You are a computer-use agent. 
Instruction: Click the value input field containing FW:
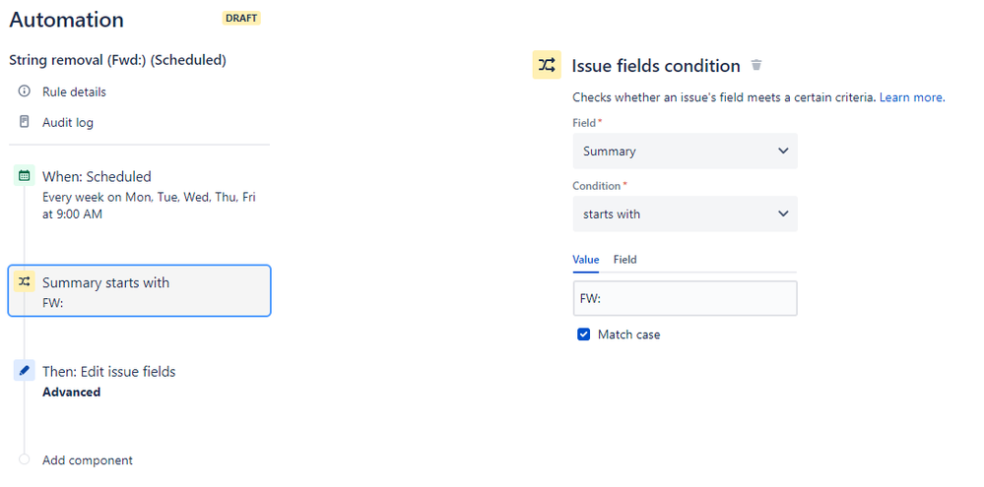point(685,298)
